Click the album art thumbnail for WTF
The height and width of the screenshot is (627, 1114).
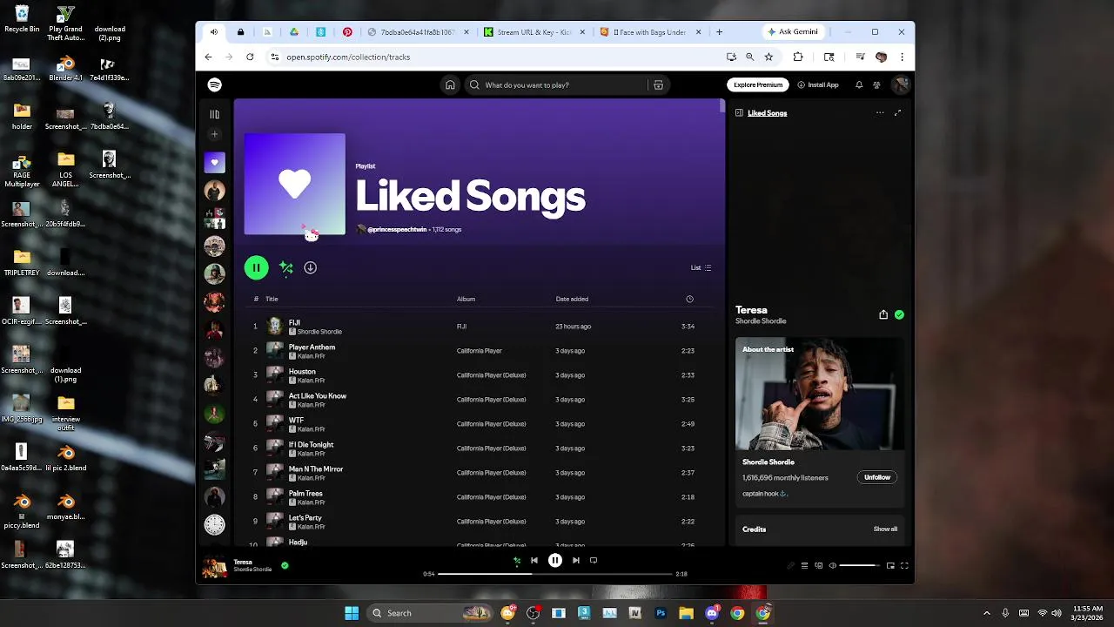(275, 424)
